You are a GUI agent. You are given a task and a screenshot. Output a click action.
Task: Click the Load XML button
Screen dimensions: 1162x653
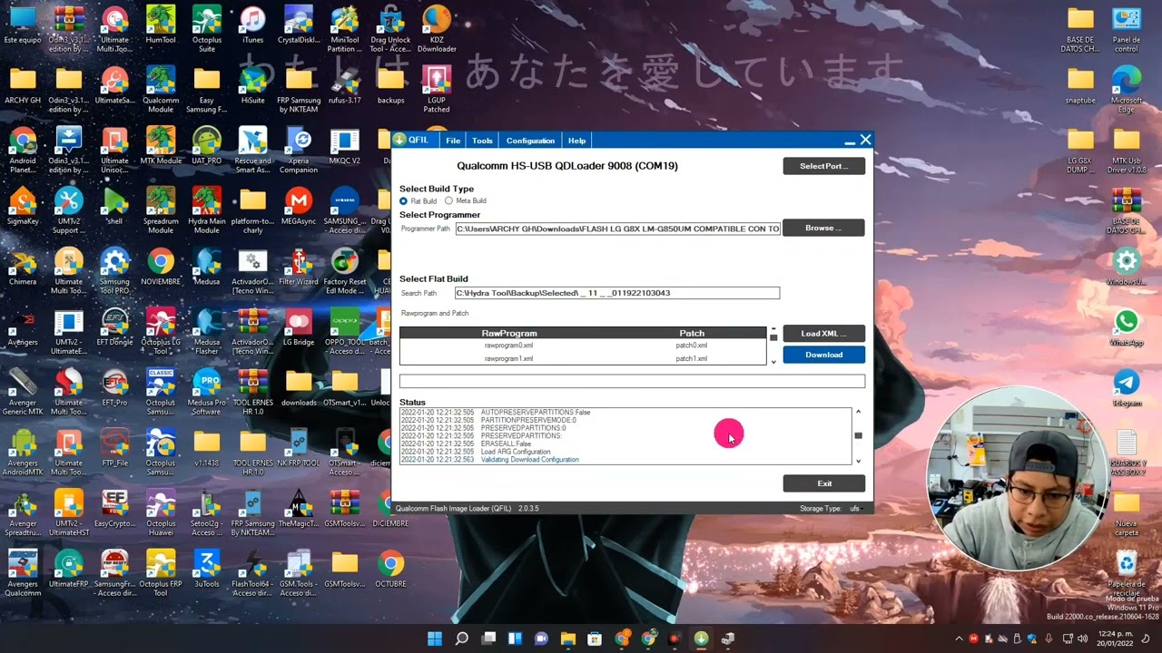[x=823, y=334]
